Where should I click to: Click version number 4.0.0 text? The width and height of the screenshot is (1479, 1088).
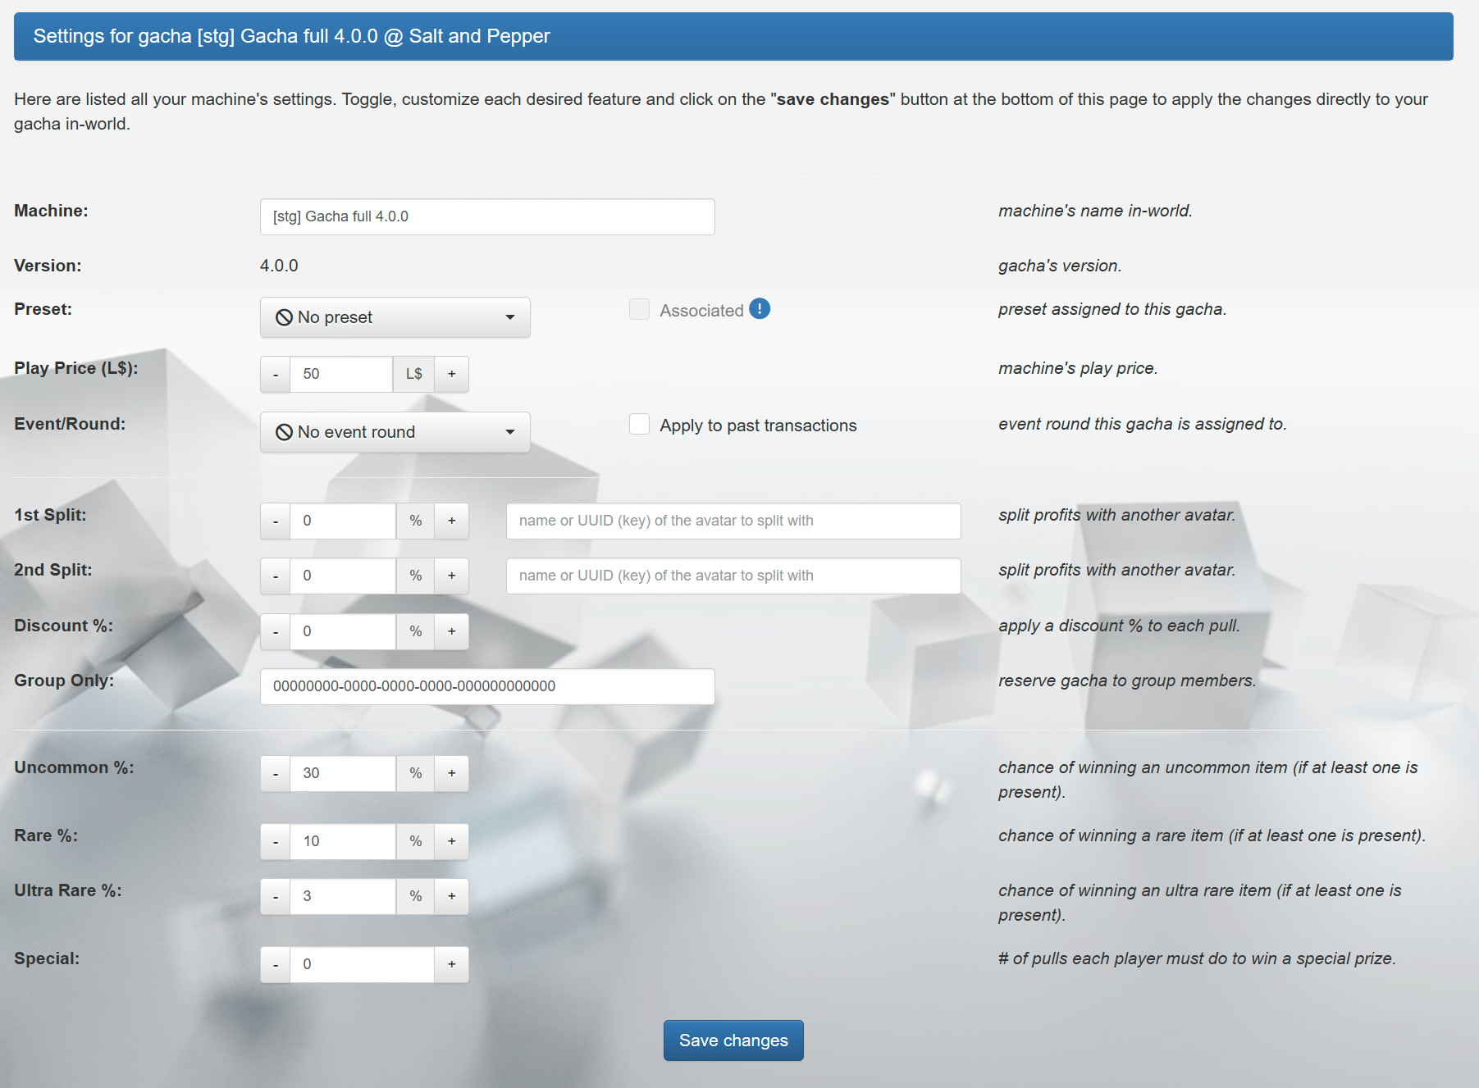(x=279, y=266)
